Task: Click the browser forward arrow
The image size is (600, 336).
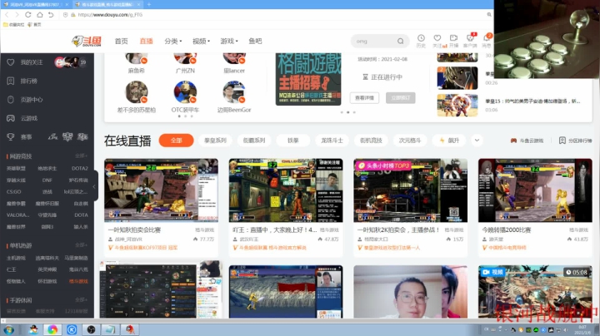Action: pos(17,14)
